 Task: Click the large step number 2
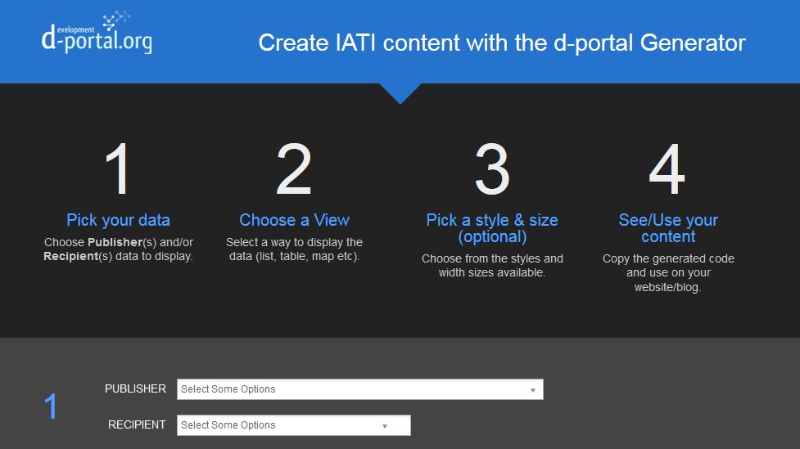(x=294, y=168)
